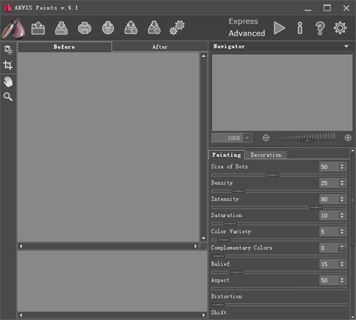Export presets to file icon
This screenshot has width=356, height=320.
pos(154,29)
